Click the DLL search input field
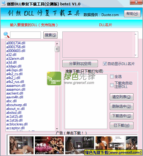This screenshot has height=156, width=143. click(26, 35)
